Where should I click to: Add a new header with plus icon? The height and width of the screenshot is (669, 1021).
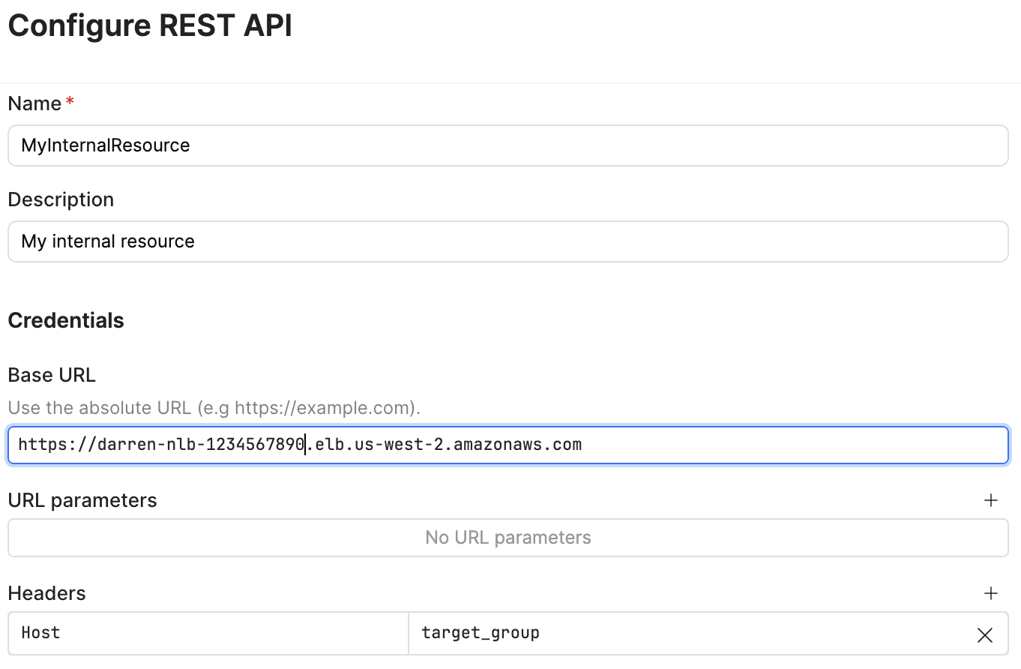991,593
